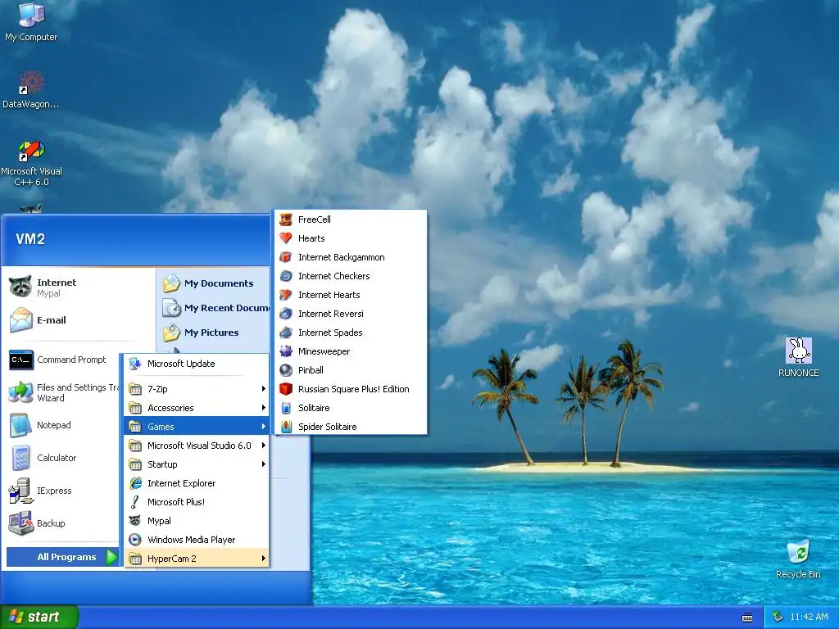Open Windows Media Player menu entry
This screenshot has width=839, height=629.
pyautogui.click(x=197, y=539)
